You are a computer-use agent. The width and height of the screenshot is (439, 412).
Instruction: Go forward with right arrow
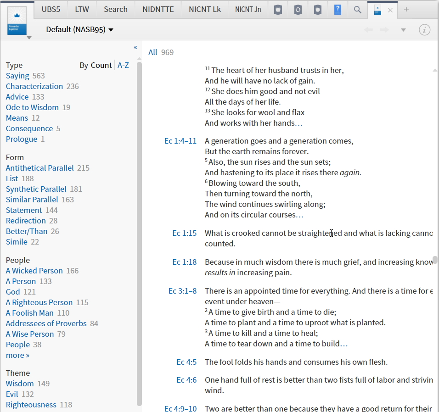385,30
